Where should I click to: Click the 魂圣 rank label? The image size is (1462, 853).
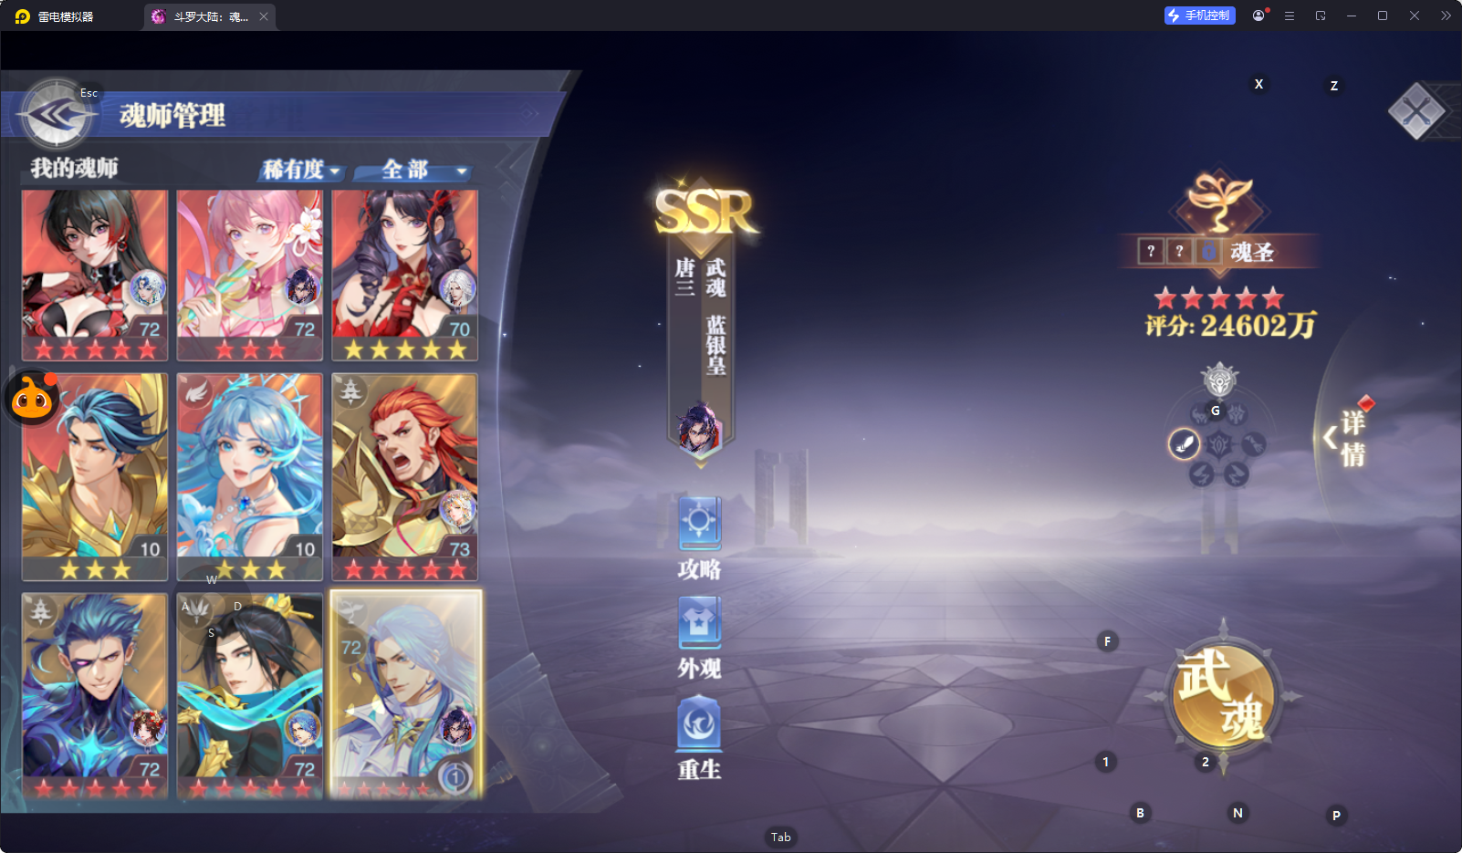click(x=1252, y=252)
